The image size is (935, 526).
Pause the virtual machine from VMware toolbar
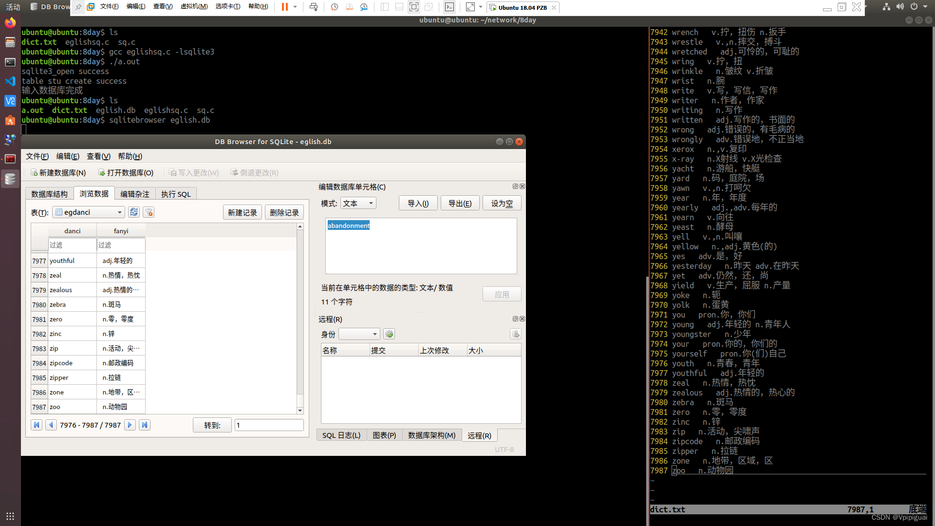[x=285, y=7]
